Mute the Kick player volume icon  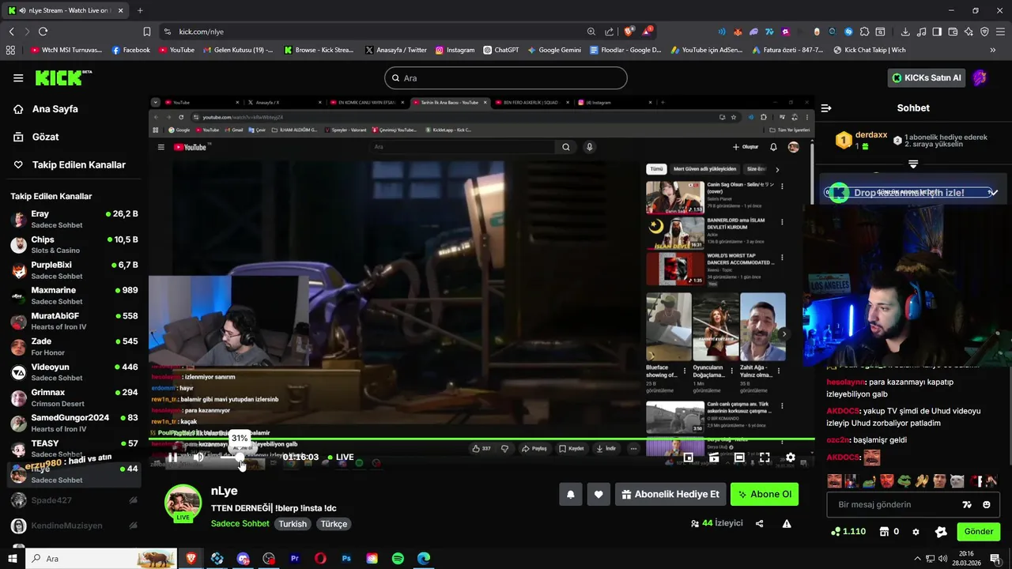[x=198, y=457]
